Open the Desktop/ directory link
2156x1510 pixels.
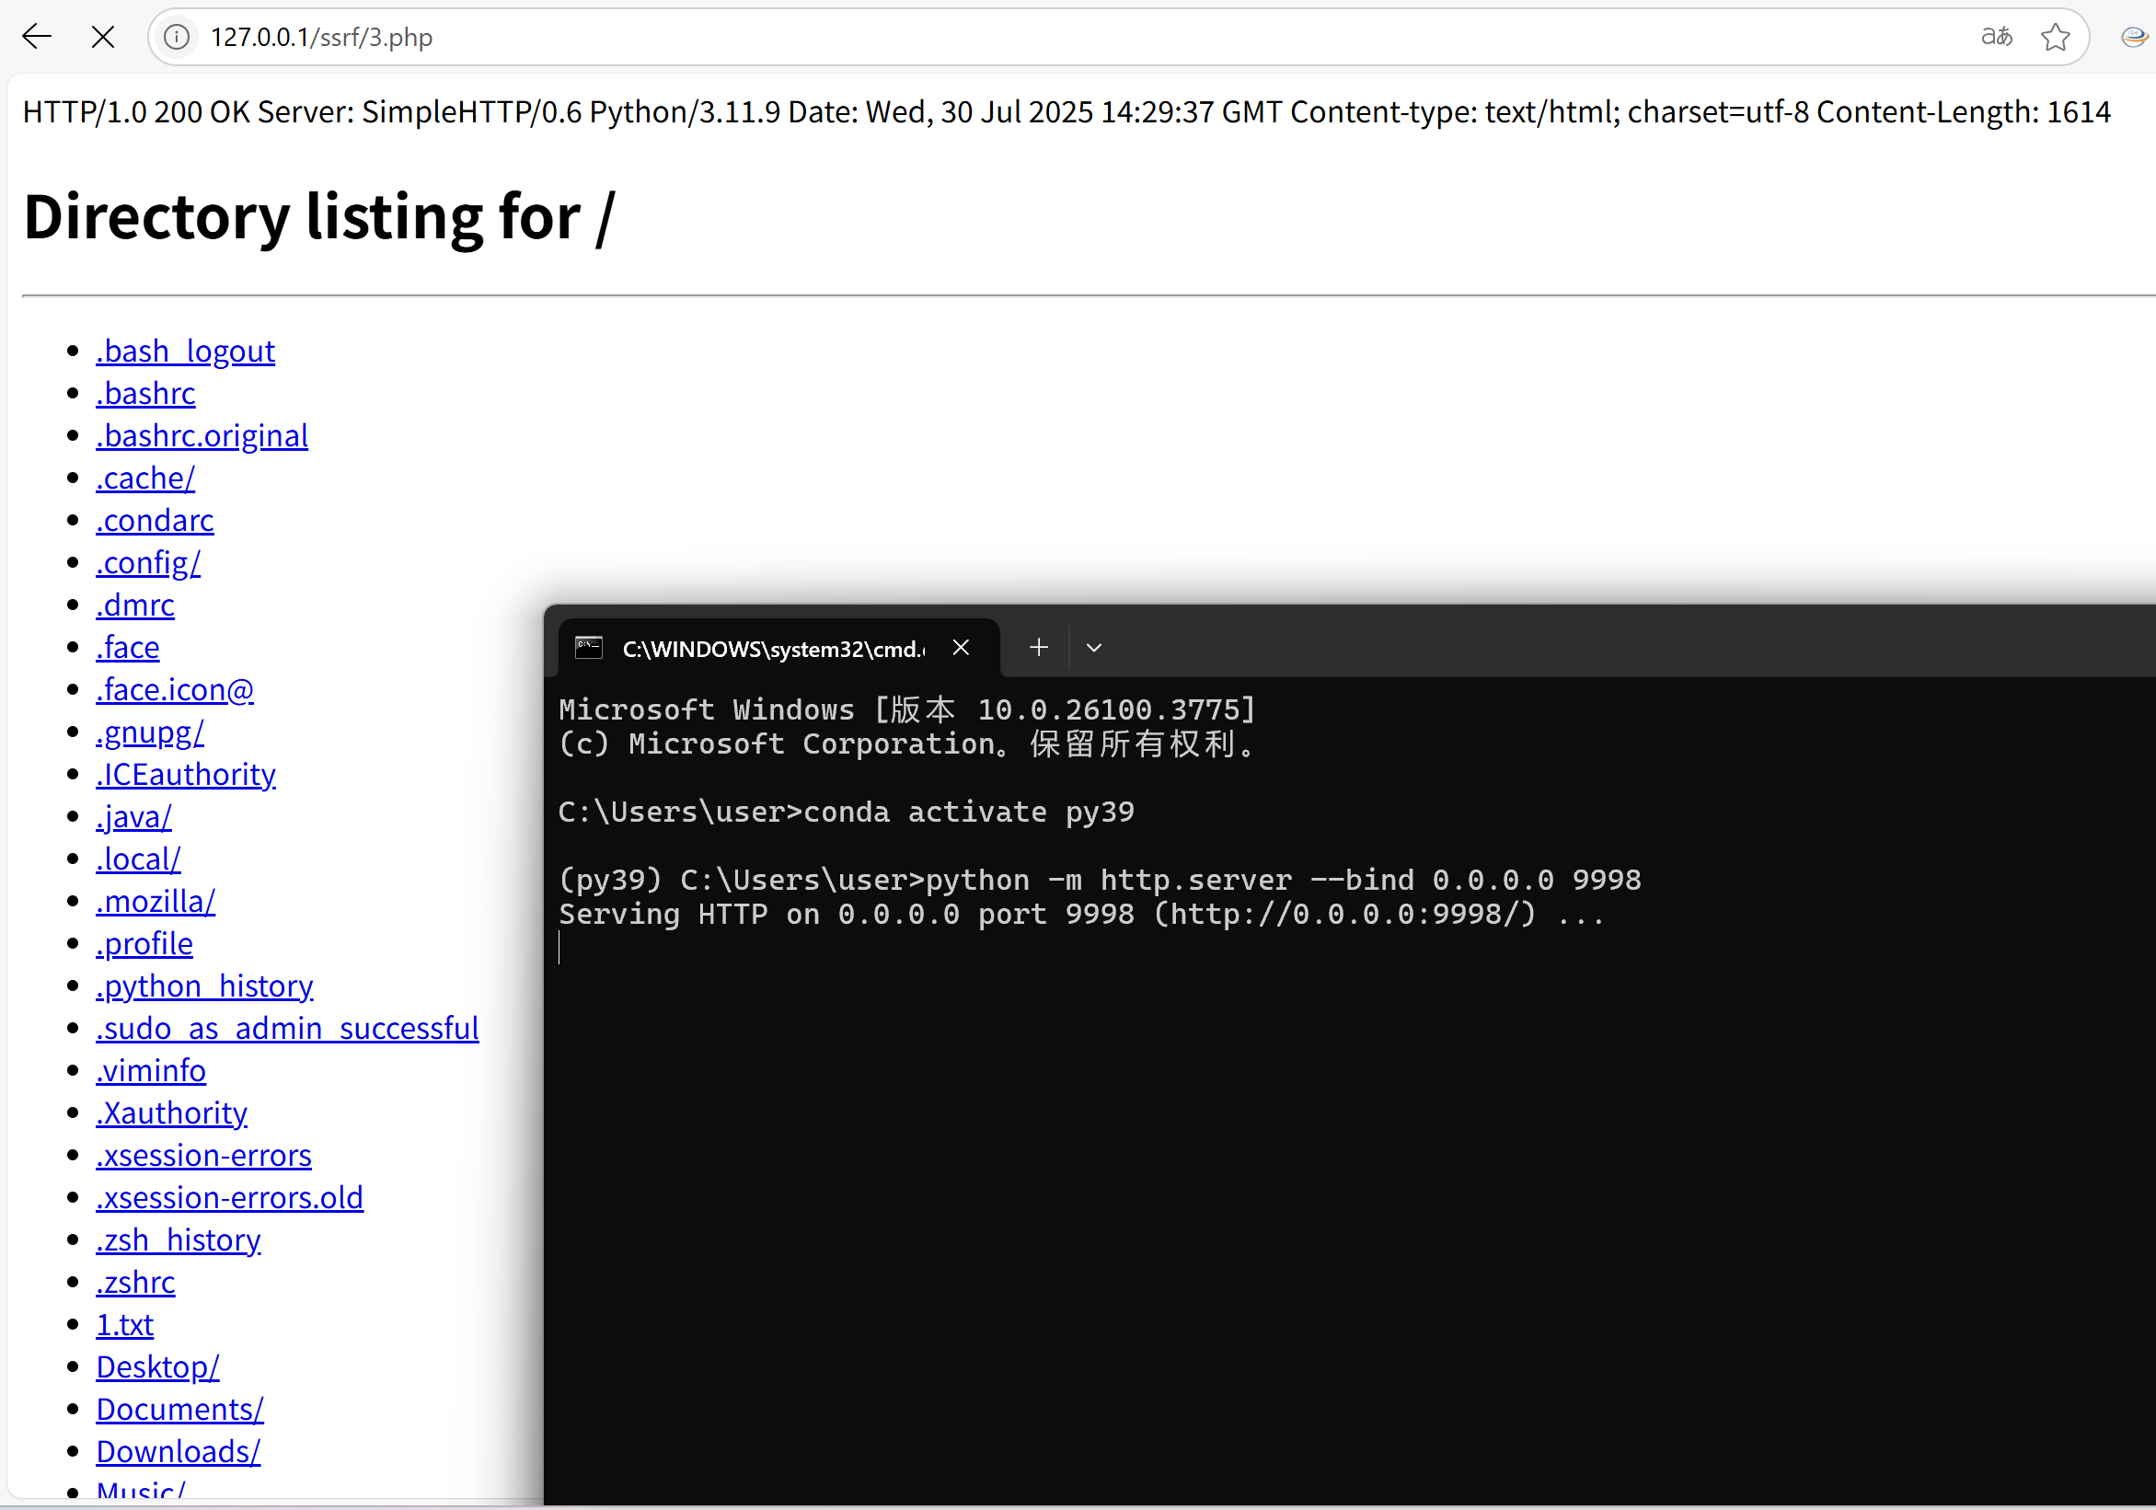[157, 1366]
